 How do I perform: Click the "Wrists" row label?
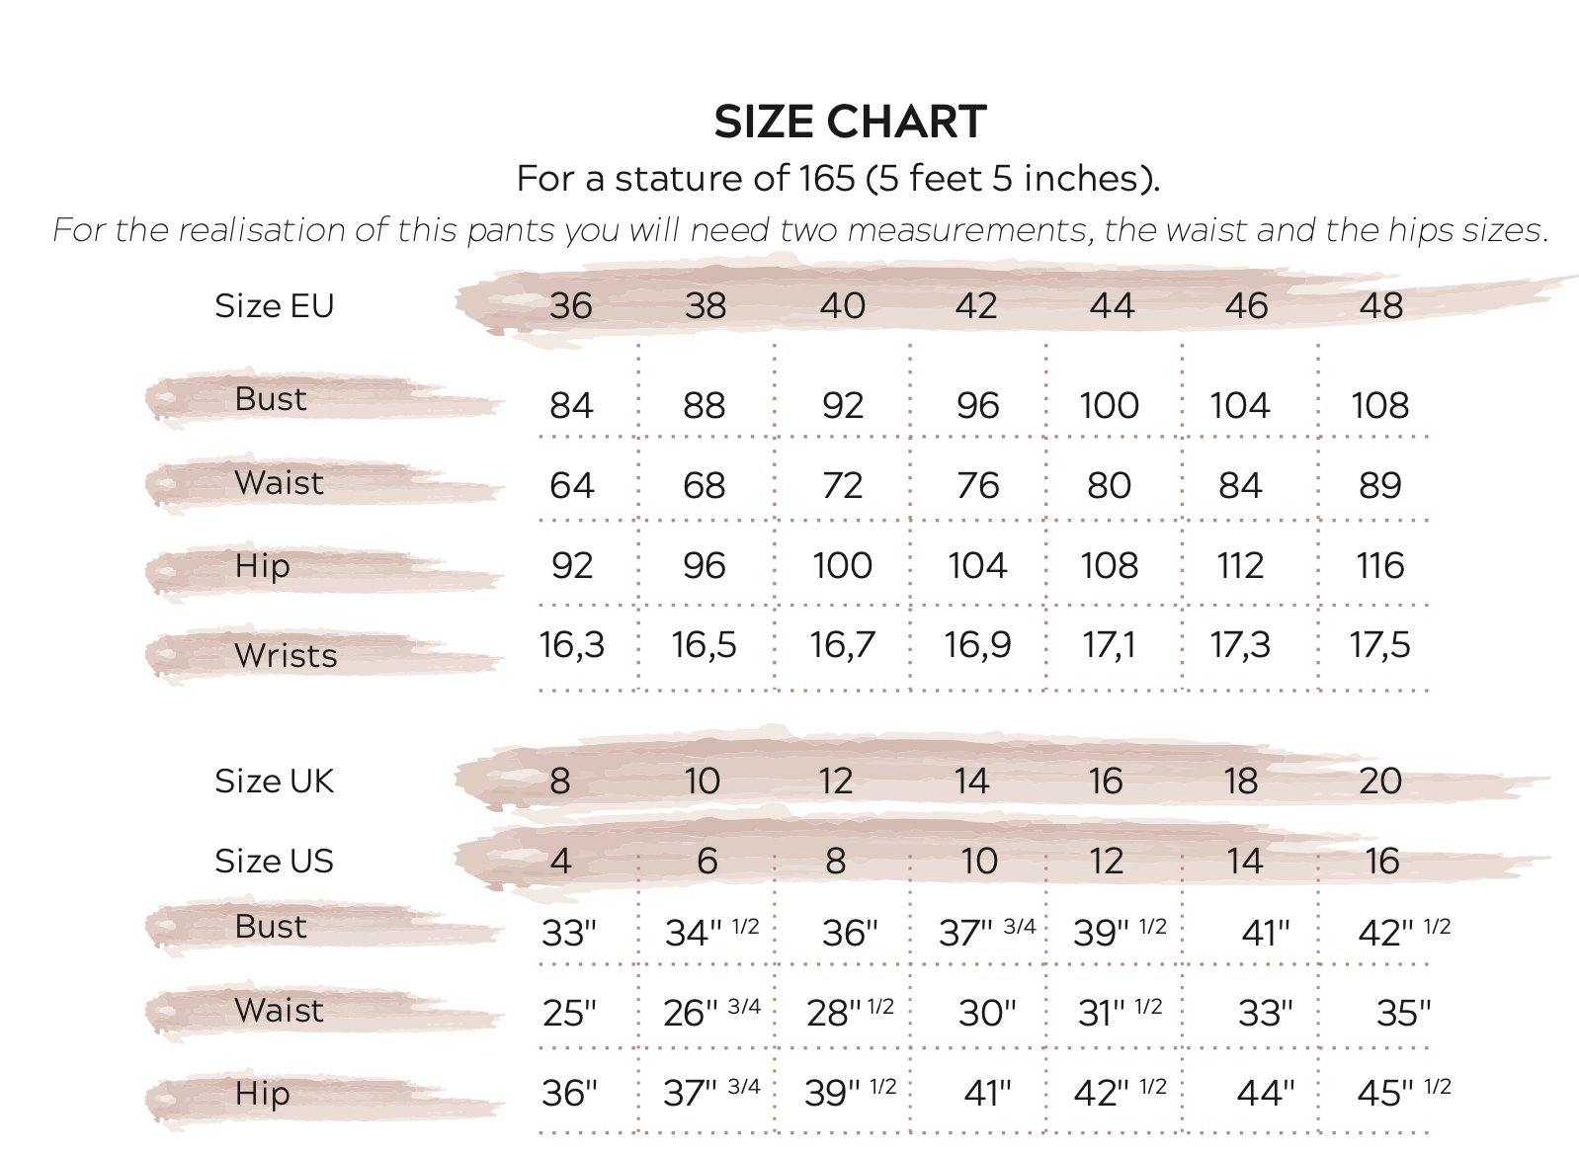point(286,656)
